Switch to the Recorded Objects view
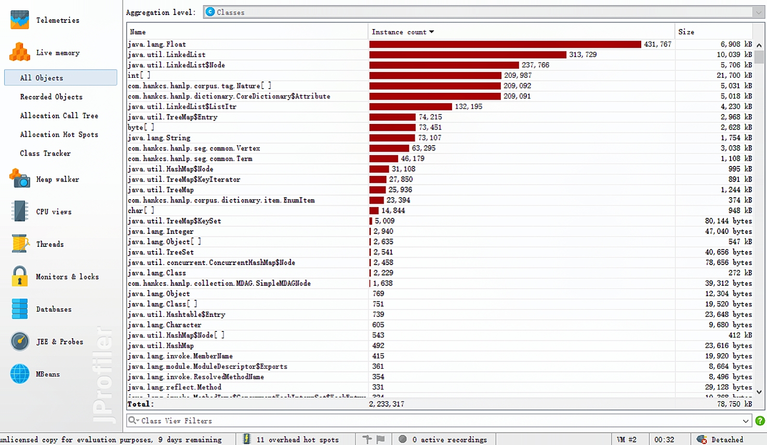The image size is (767, 445). 51,96
